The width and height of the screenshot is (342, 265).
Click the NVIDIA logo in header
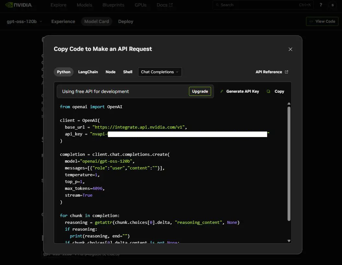(18, 5)
